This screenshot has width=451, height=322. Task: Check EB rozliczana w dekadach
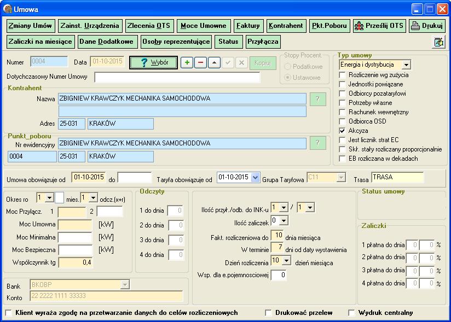342,159
